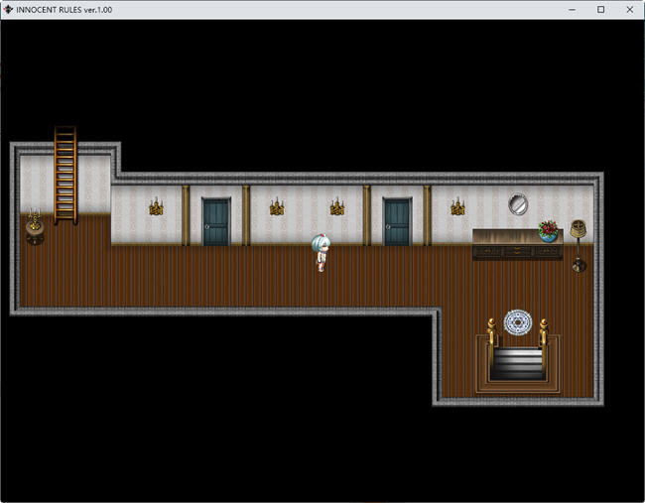Click the left golden stair post
The width and height of the screenshot is (645, 503).
click(x=491, y=332)
